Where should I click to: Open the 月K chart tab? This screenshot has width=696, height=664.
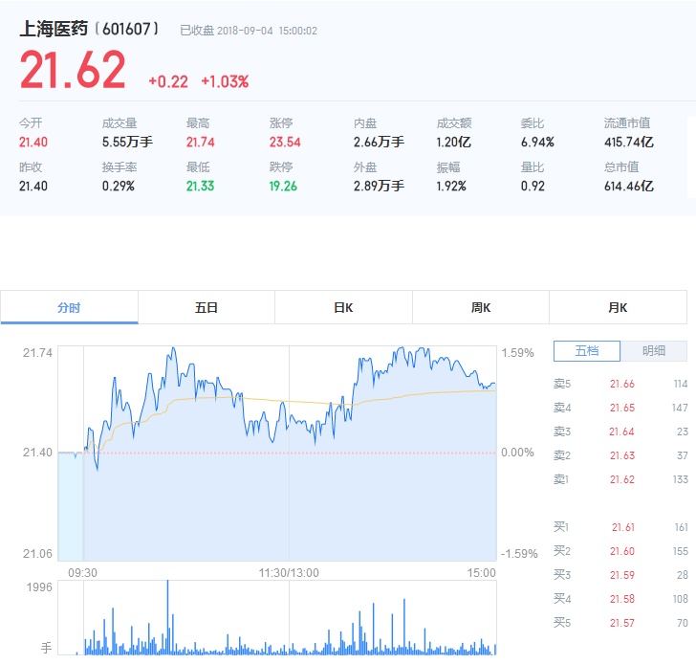pos(618,308)
